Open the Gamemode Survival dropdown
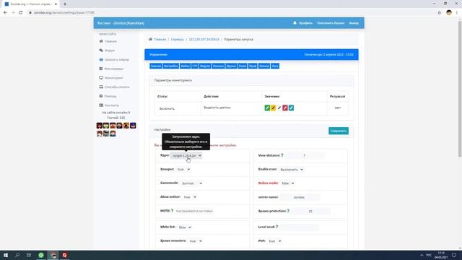Screen dimensions: 462x260 tap(191, 183)
